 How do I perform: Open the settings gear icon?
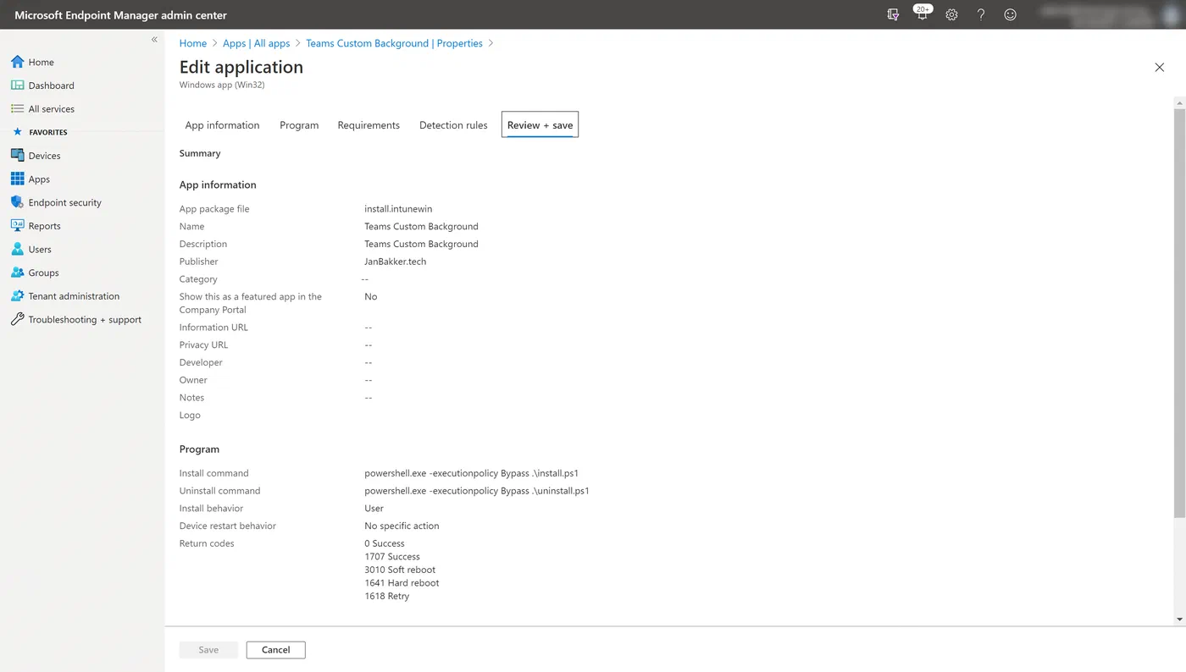951,14
